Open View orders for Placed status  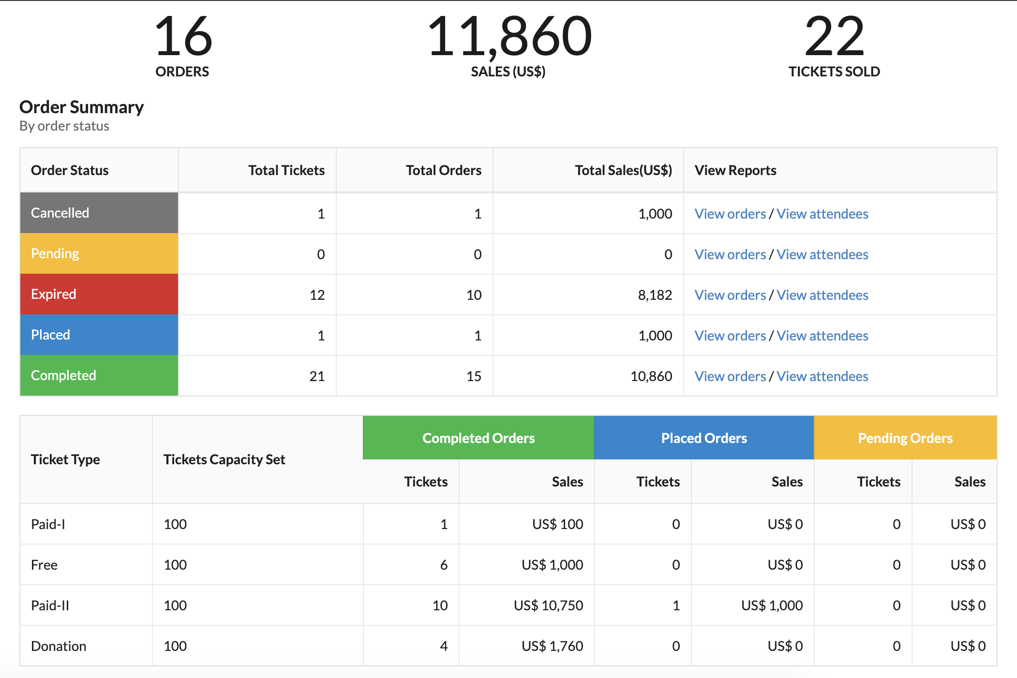point(730,336)
